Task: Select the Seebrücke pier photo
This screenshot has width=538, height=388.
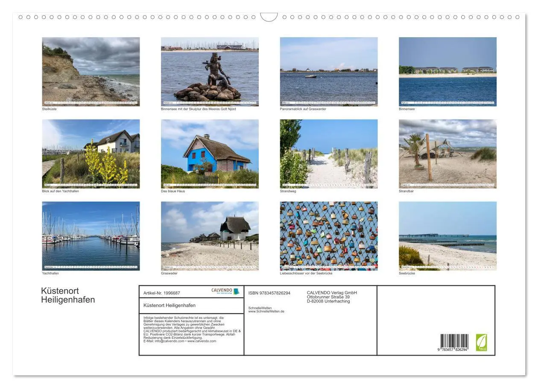Action: tap(447, 236)
